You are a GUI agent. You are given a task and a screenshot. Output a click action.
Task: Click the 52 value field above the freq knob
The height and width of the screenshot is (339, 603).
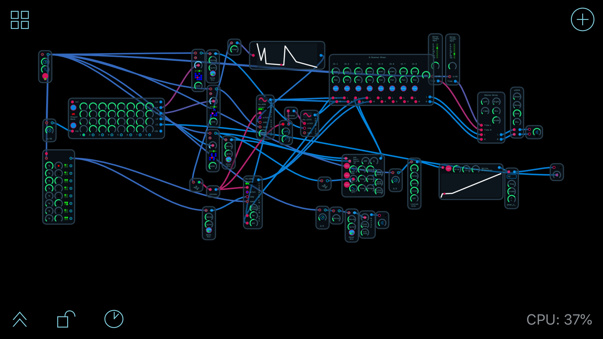click(x=511, y=177)
